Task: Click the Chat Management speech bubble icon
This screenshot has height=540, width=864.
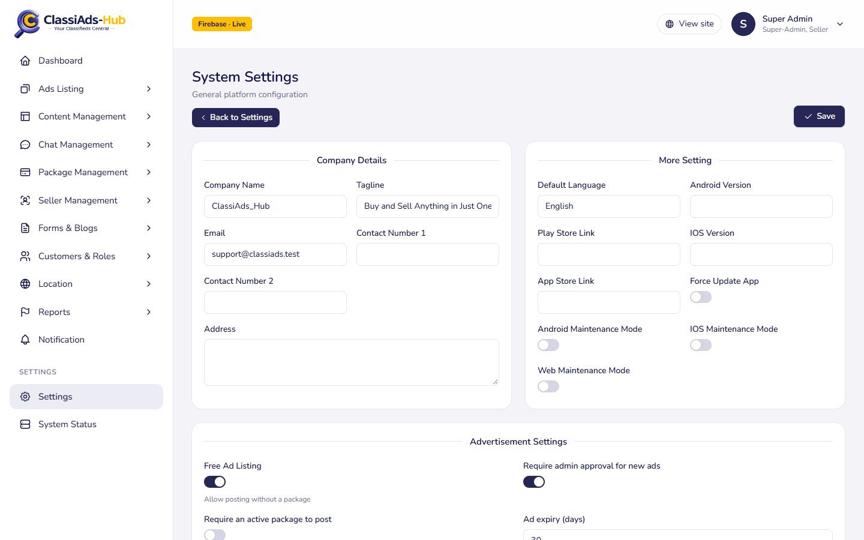Action: (25, 145)
